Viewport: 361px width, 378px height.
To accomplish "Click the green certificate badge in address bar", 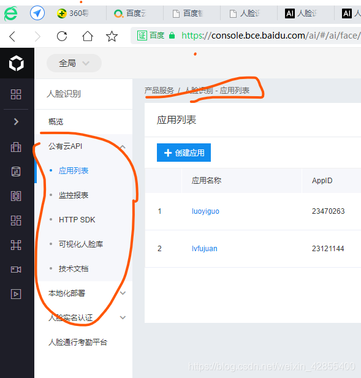I will pyautogui.click(x=142, y=36).
